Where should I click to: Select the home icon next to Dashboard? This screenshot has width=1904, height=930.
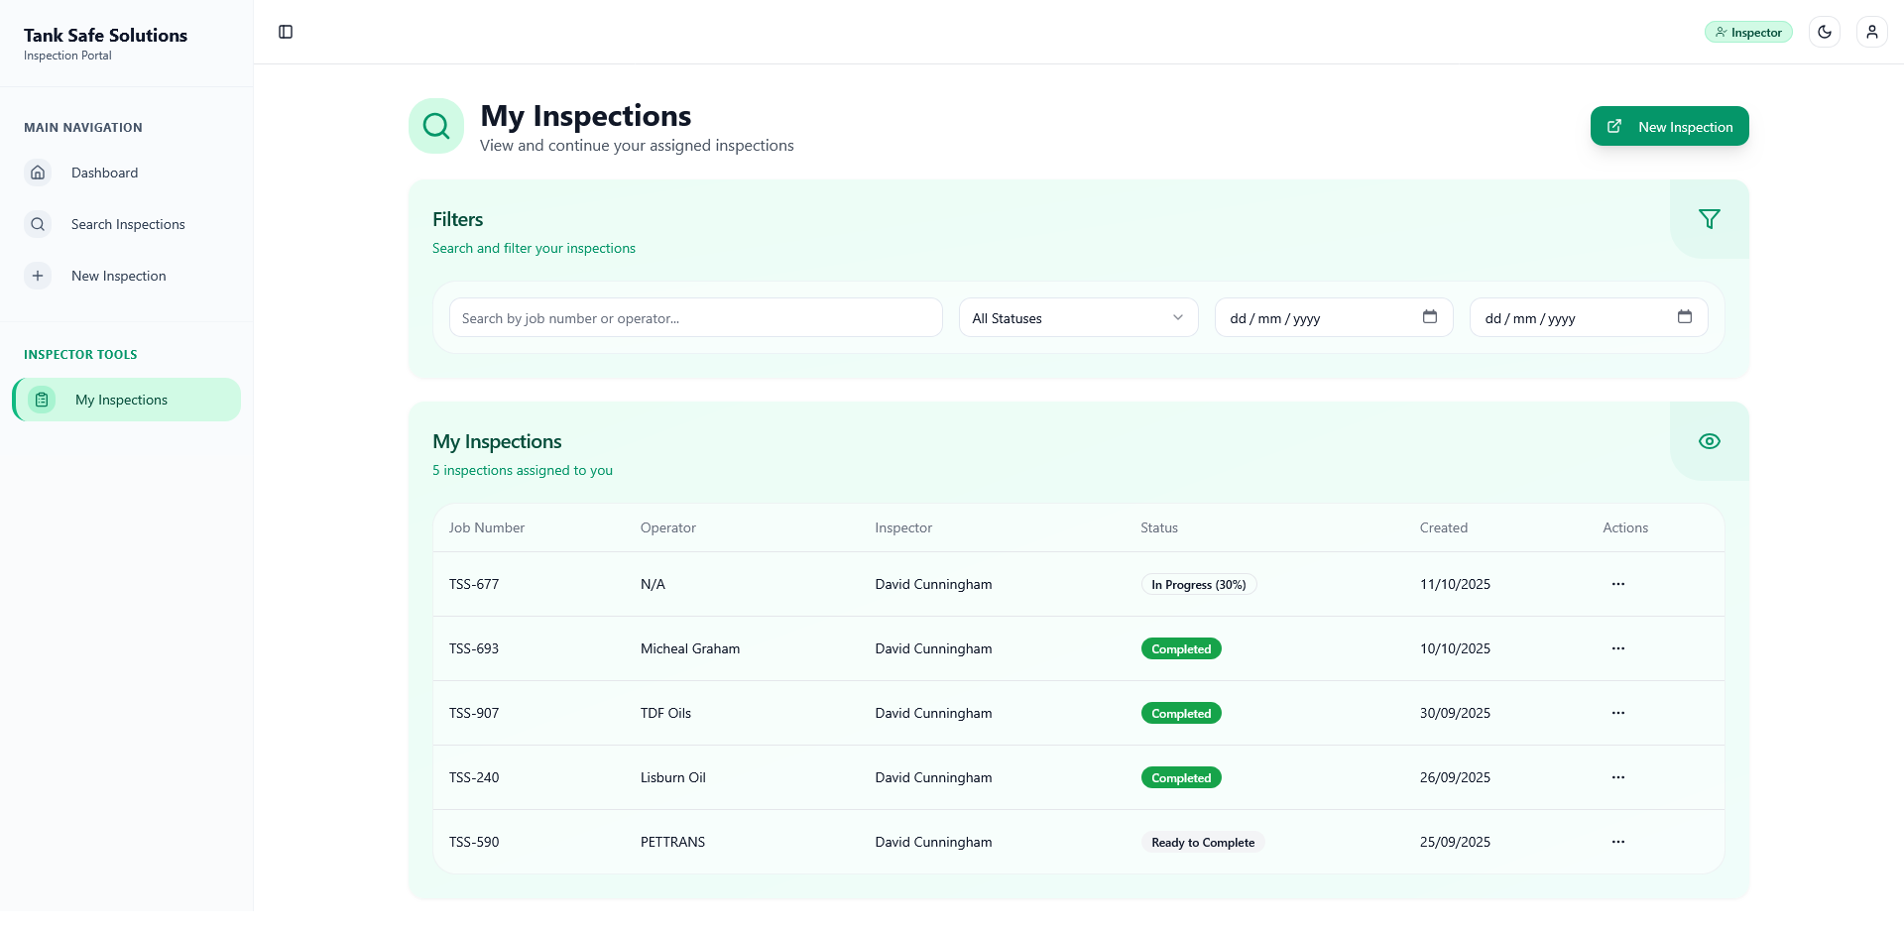pos(38,173)
